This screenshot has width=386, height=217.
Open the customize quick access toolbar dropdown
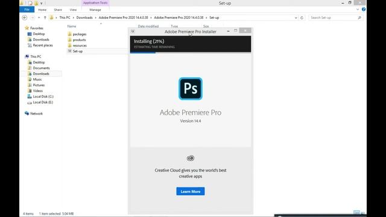coord(42,4)
